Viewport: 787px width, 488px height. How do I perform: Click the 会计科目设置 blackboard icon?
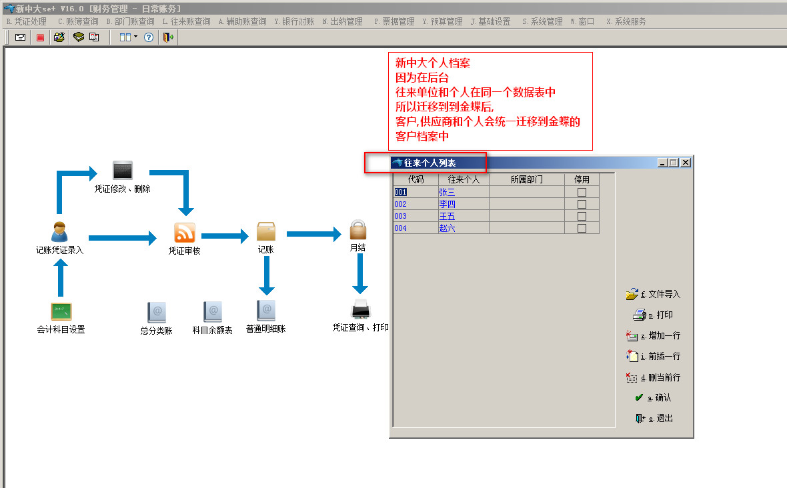click(x=61, y=311)
